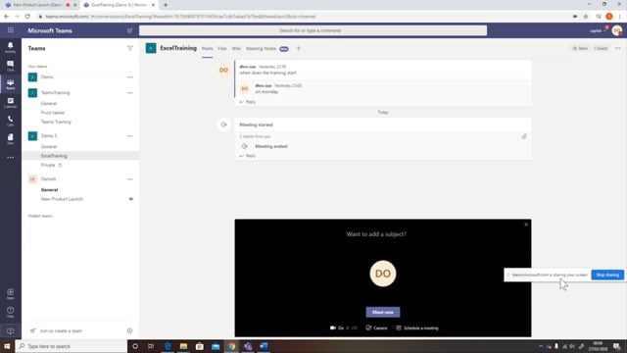Open Camera device settings
This screenshot has height=353, width=627.
[x=376, y=328]
